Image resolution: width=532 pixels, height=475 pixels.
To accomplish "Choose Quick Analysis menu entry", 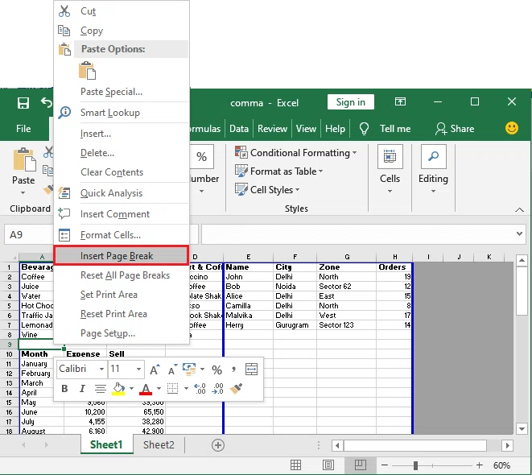I will tap(121, 193).
